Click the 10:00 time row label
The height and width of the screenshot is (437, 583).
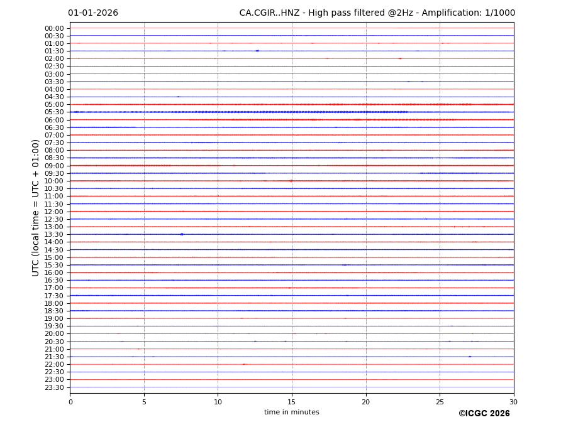pos(54,181)
